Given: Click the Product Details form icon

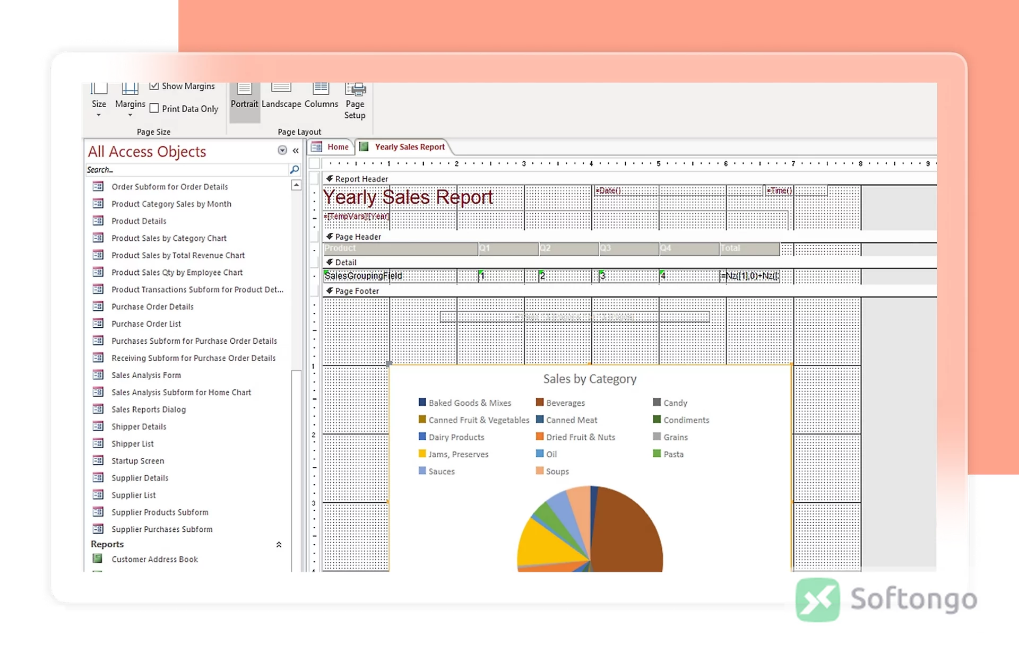Looking at the screenshot, I should (98, 221).
